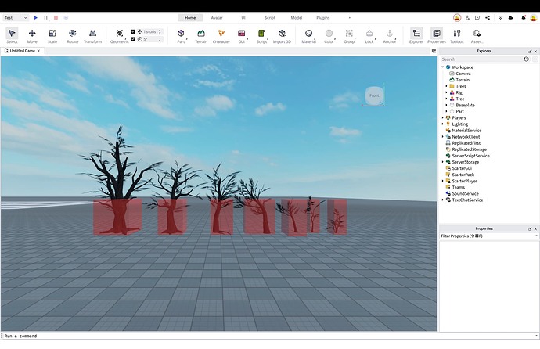Expand the TextChatService node
This screenshot has height=349, width=540.
(443, 200)
